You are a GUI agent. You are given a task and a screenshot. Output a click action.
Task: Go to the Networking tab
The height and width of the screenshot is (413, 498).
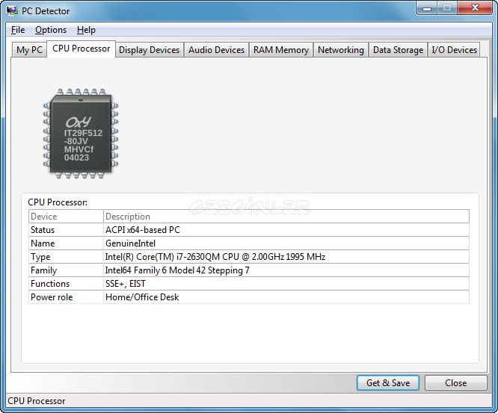click(x=340, y=50)
